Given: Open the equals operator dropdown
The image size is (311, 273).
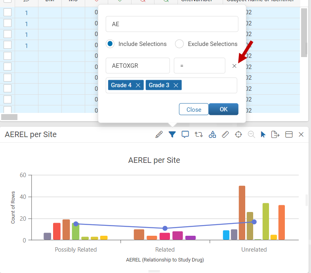Looking at the screenshot, I should 200,66.
